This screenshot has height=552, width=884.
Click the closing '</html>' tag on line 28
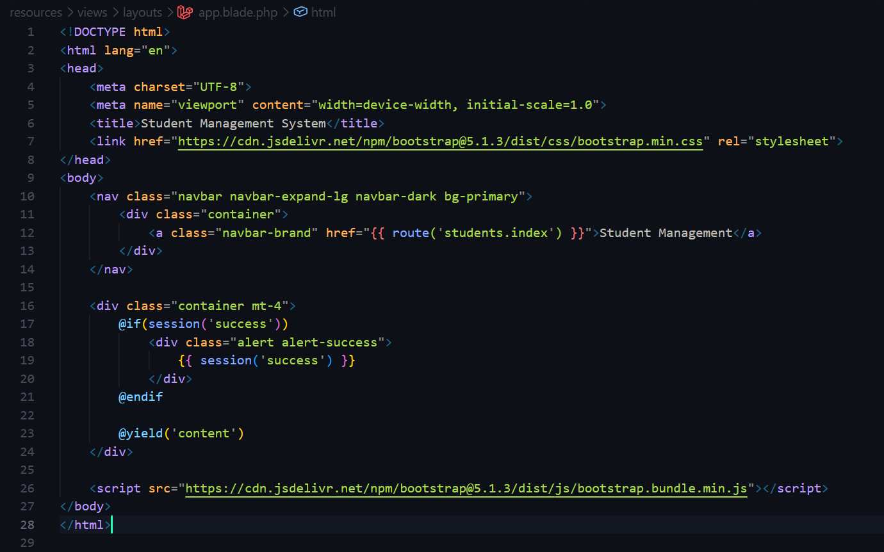tap(85, 525)
